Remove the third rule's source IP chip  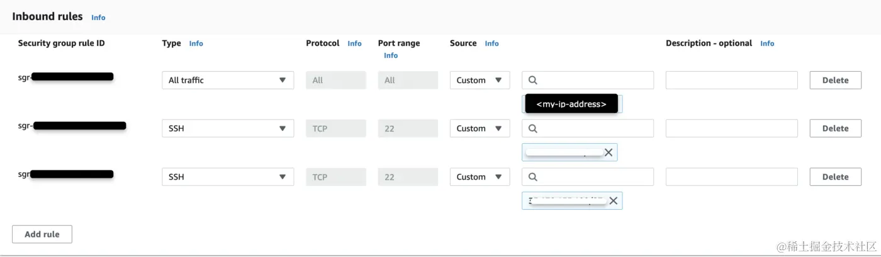click(613, 200)
